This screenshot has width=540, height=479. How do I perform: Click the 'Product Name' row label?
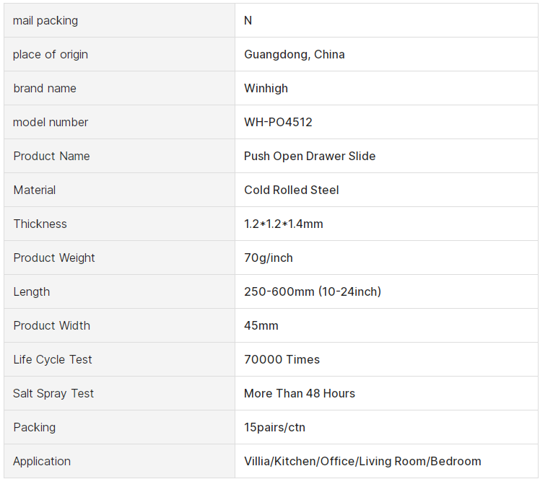point(51,157)
